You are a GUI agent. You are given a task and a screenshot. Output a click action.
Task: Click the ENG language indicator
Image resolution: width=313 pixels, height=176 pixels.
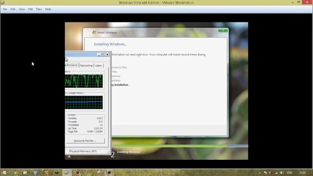pyautogui.click(x=290, y=173)
